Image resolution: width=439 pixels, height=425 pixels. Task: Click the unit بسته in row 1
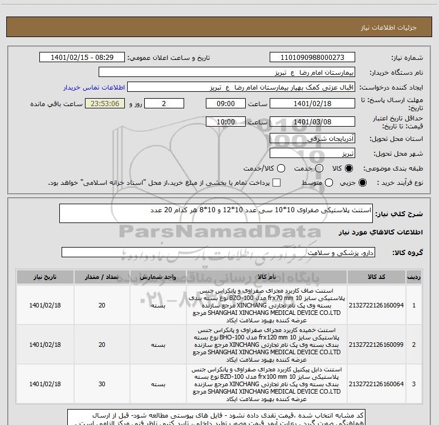158,305
